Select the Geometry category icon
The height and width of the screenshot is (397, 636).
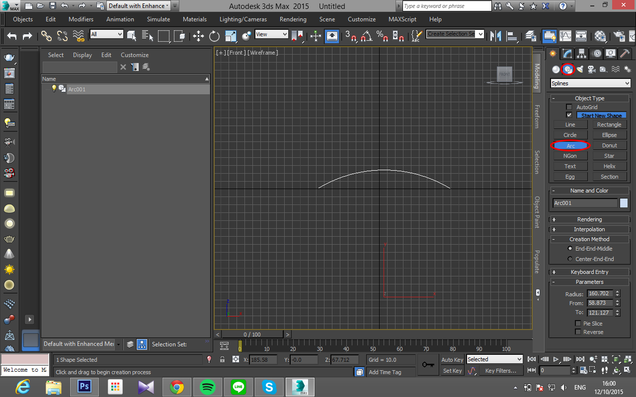click(556, 69)
